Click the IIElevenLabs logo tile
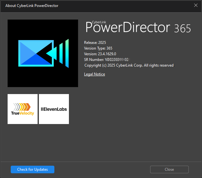The width and height of the screenshot is (202, 178). click(54, 109)
